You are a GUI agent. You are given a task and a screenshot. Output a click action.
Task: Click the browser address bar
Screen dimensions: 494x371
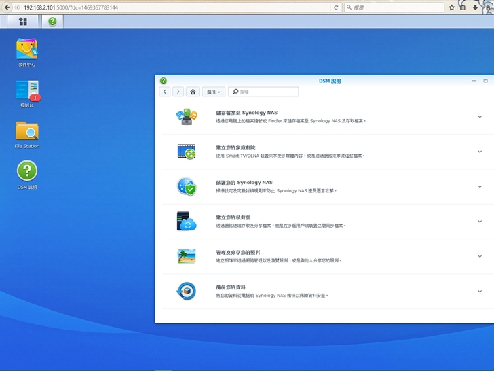point(170,7)
